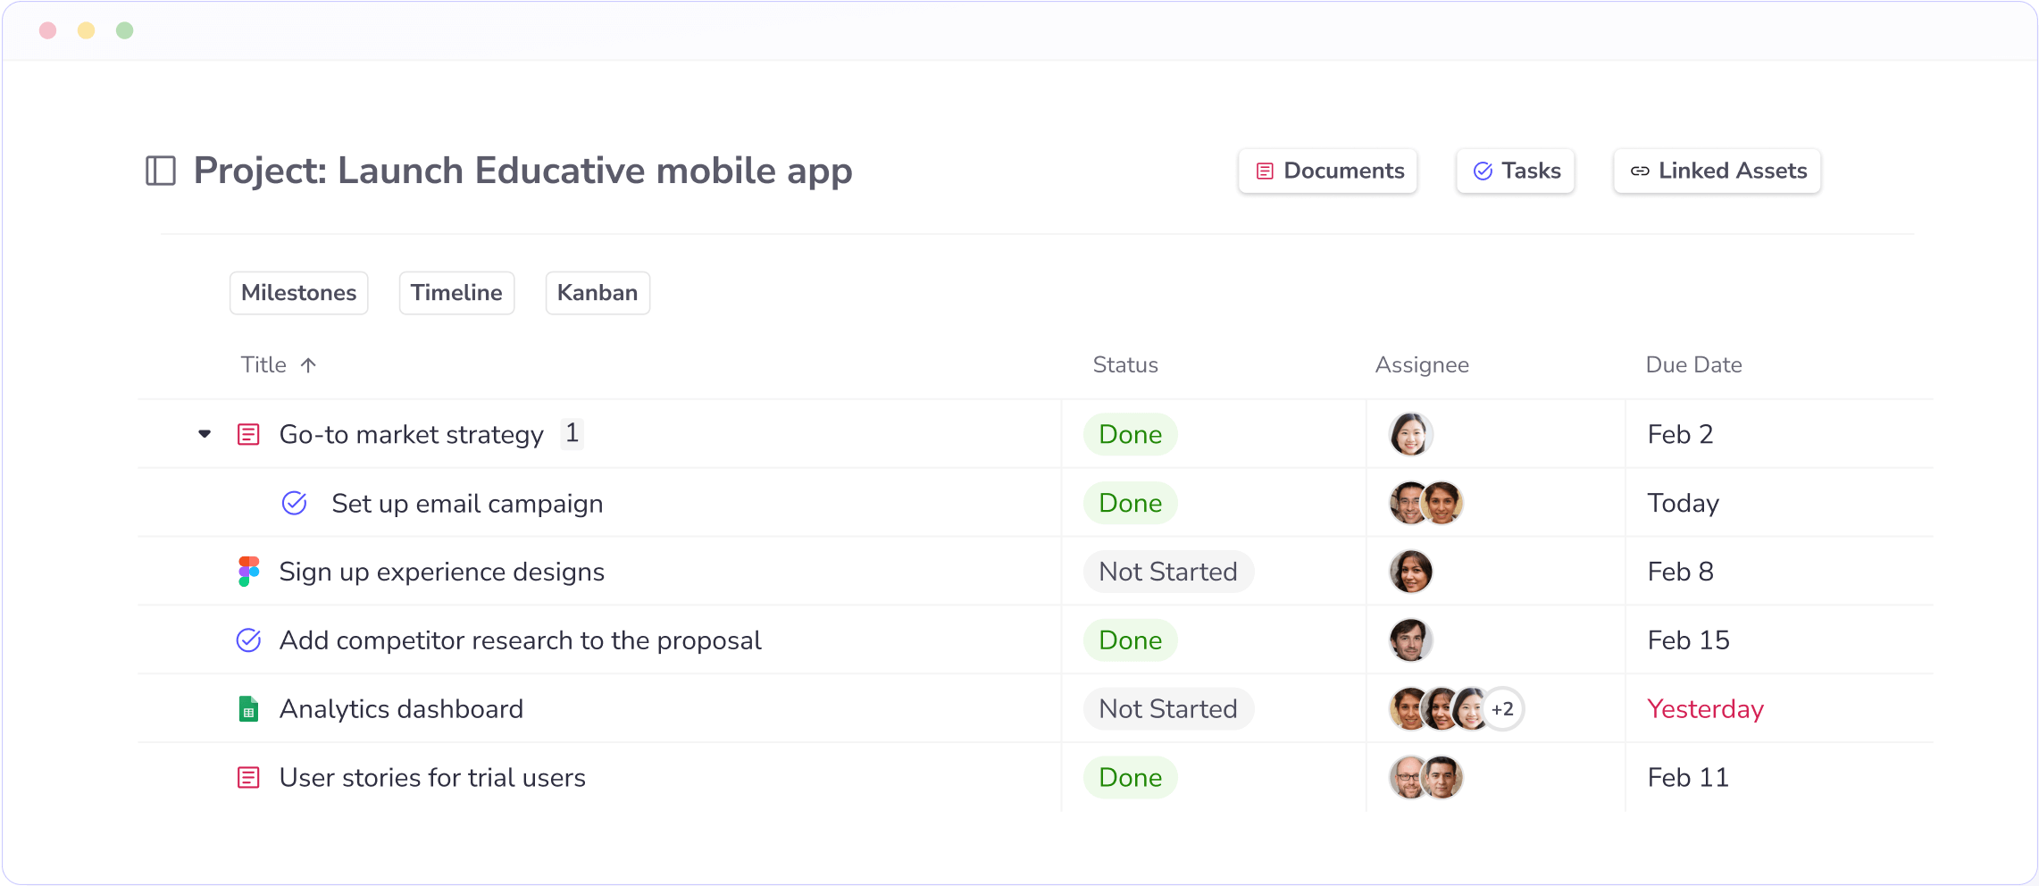The height and width of the screenshot is (886, 2039).
Task: Open the Documents button
Action: coord(1328,171)
